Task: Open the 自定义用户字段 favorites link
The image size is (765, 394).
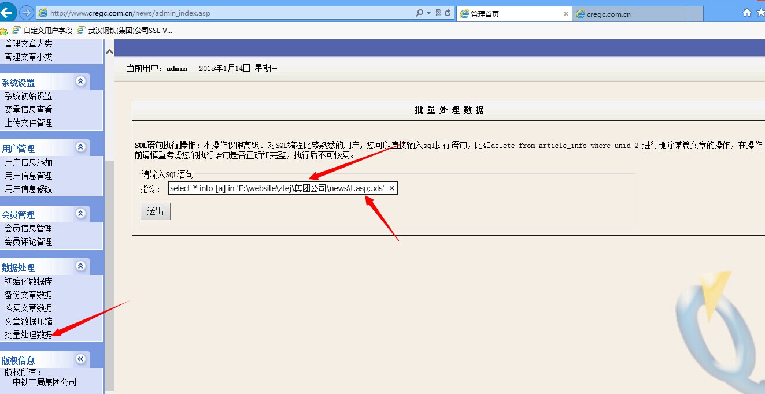Action: pos(43,30)
